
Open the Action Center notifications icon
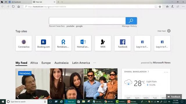click(182, 102)
